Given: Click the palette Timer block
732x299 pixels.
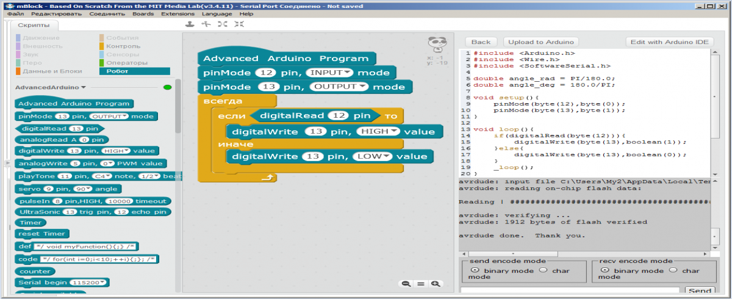Looking at the screenshot, I should tap(30, 223).
